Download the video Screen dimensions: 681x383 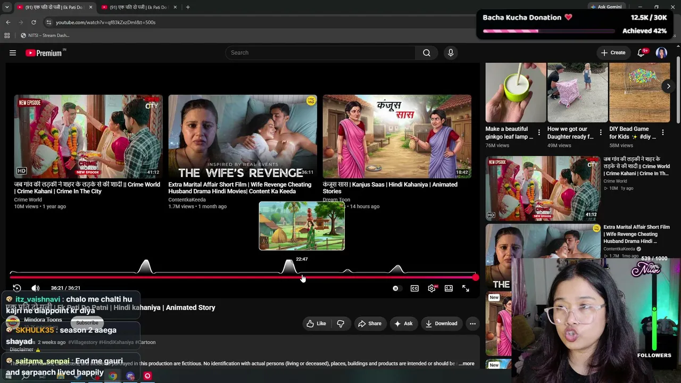pos(441,323)
